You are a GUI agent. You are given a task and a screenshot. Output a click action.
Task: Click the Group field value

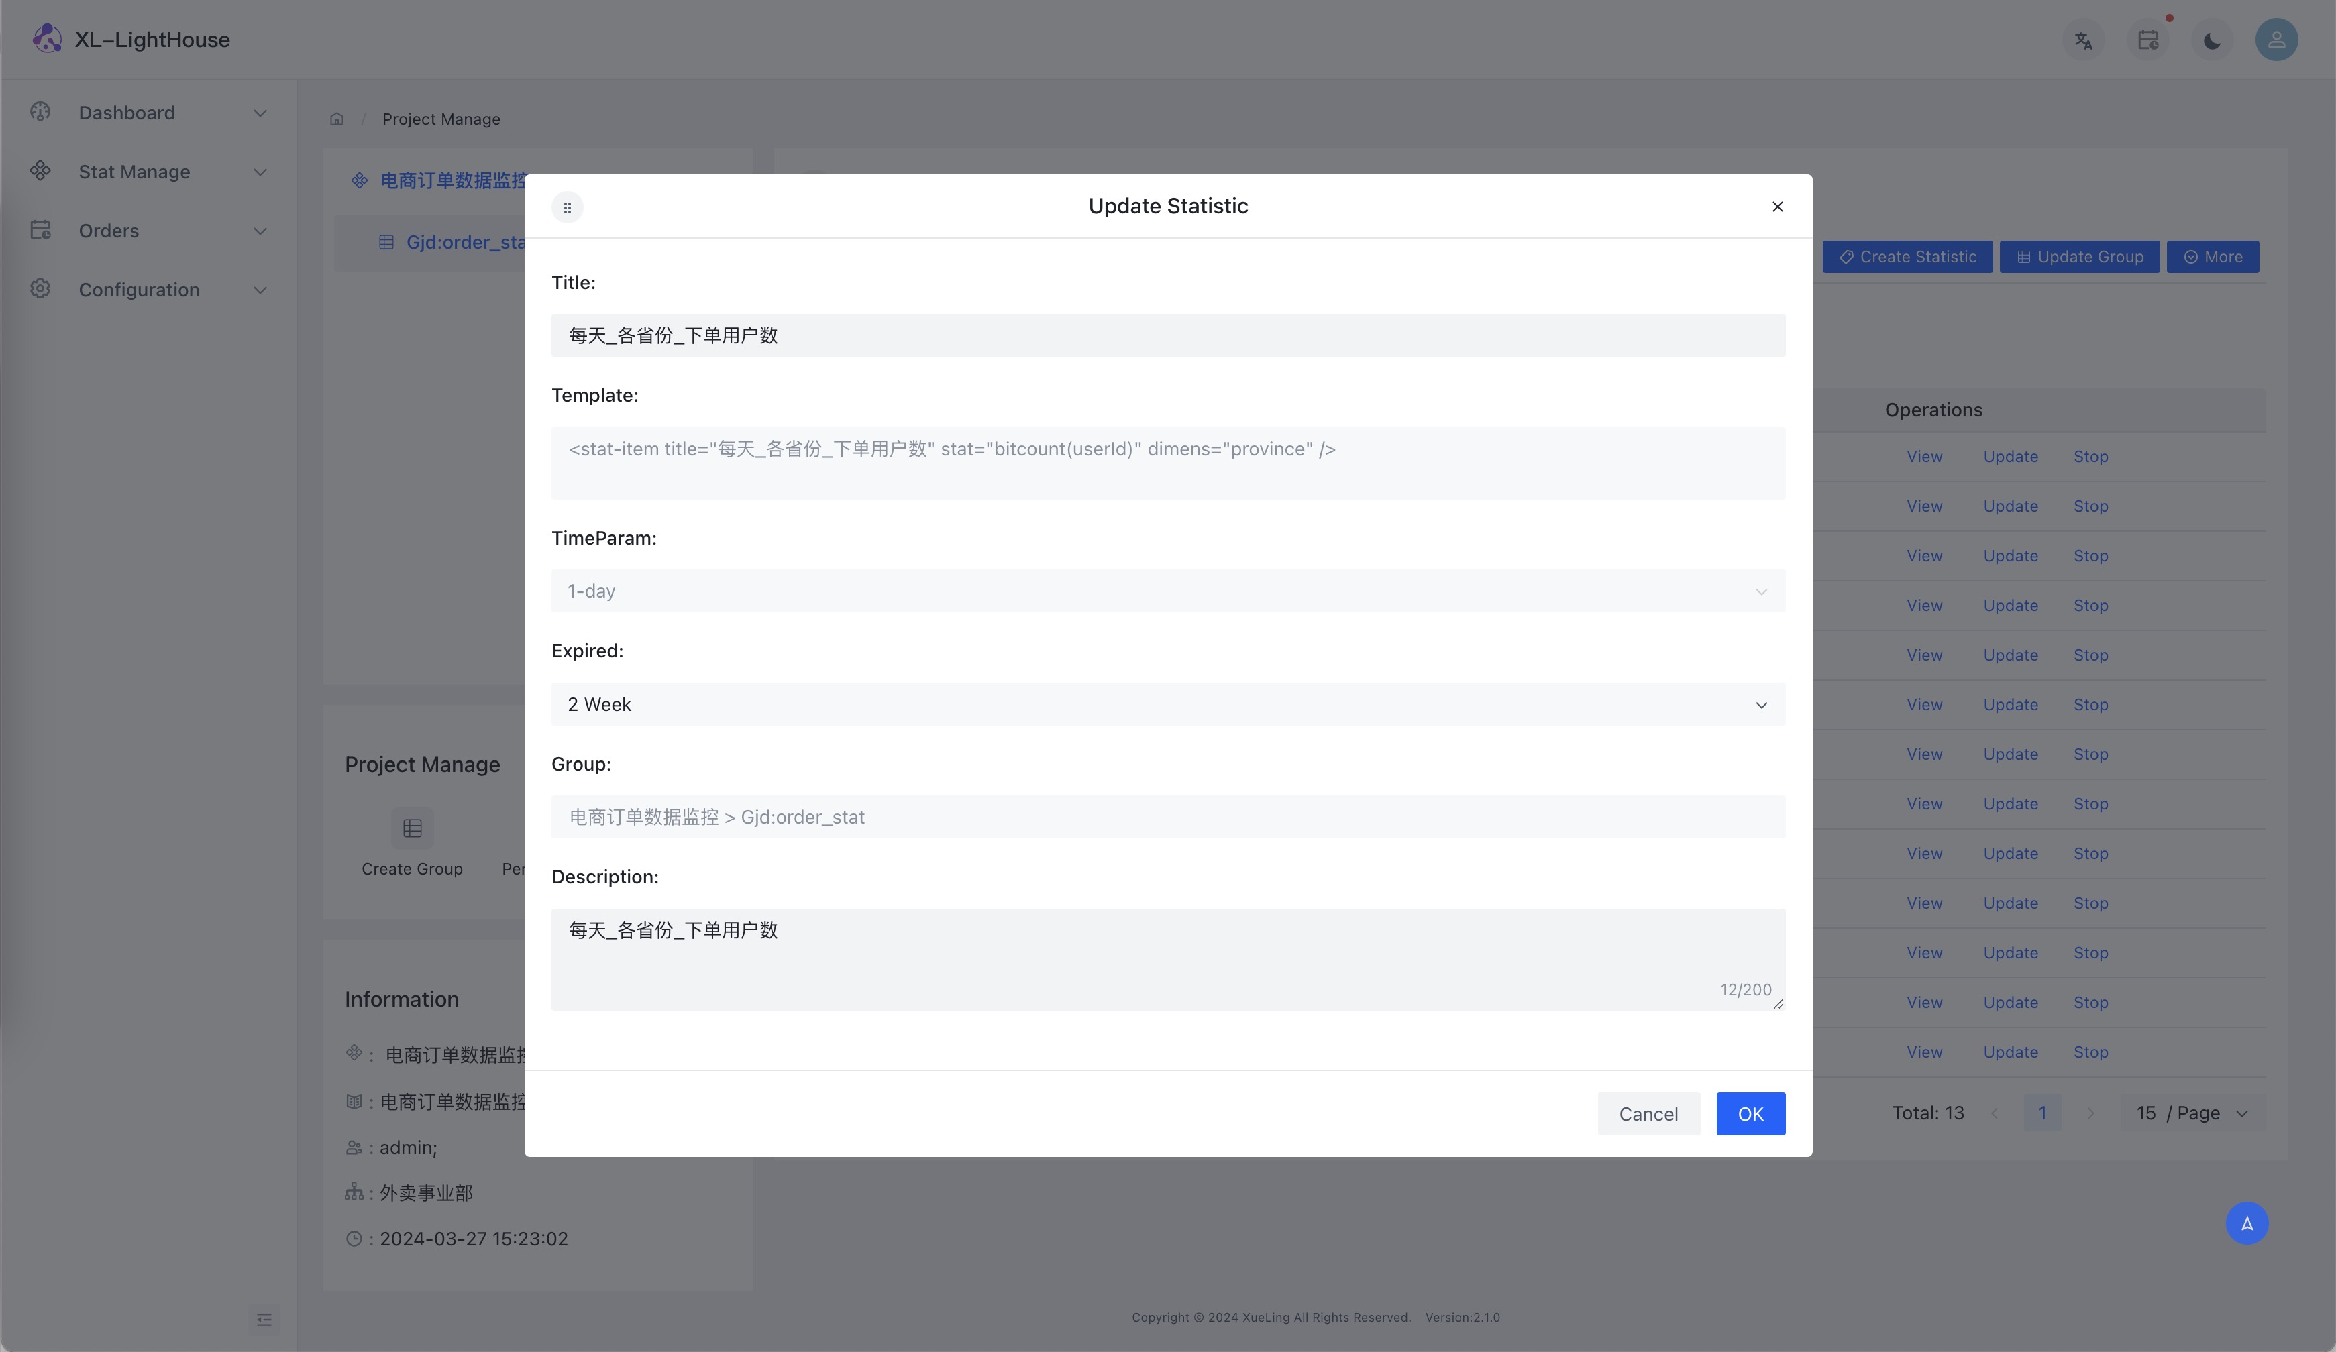tap(1168, 816)
